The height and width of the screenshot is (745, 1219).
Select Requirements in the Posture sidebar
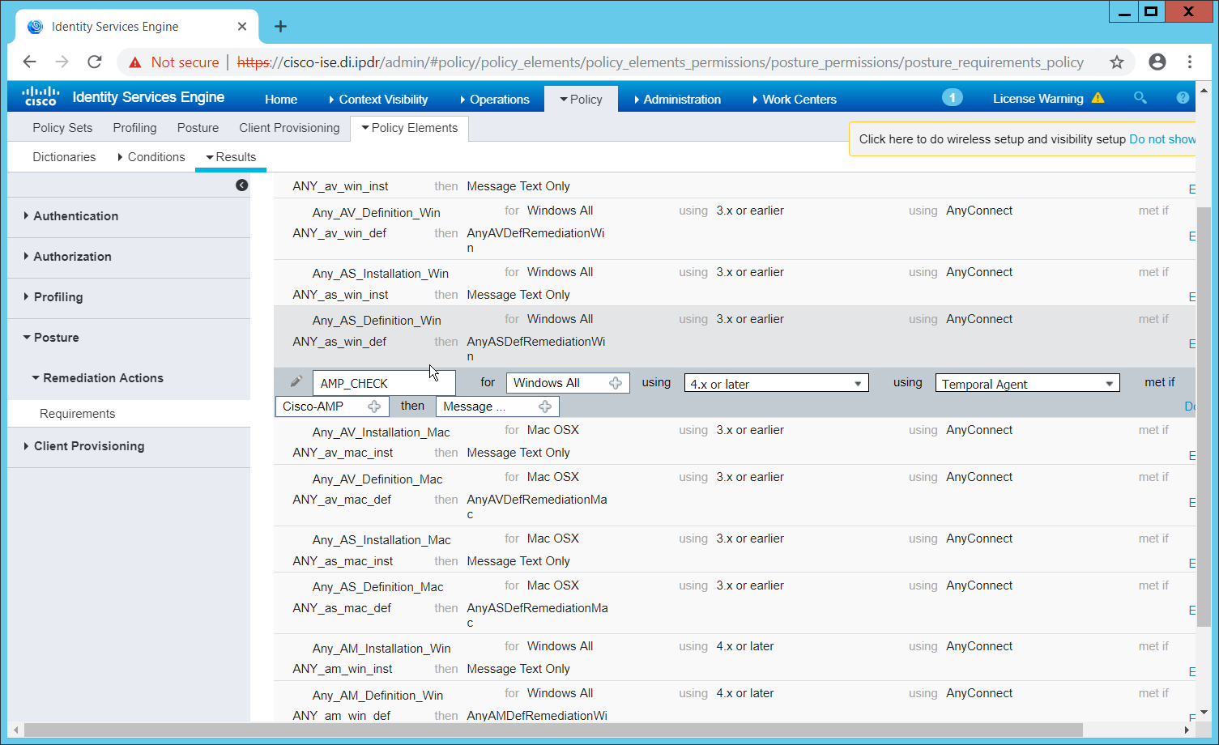click(x=78, y=414)
